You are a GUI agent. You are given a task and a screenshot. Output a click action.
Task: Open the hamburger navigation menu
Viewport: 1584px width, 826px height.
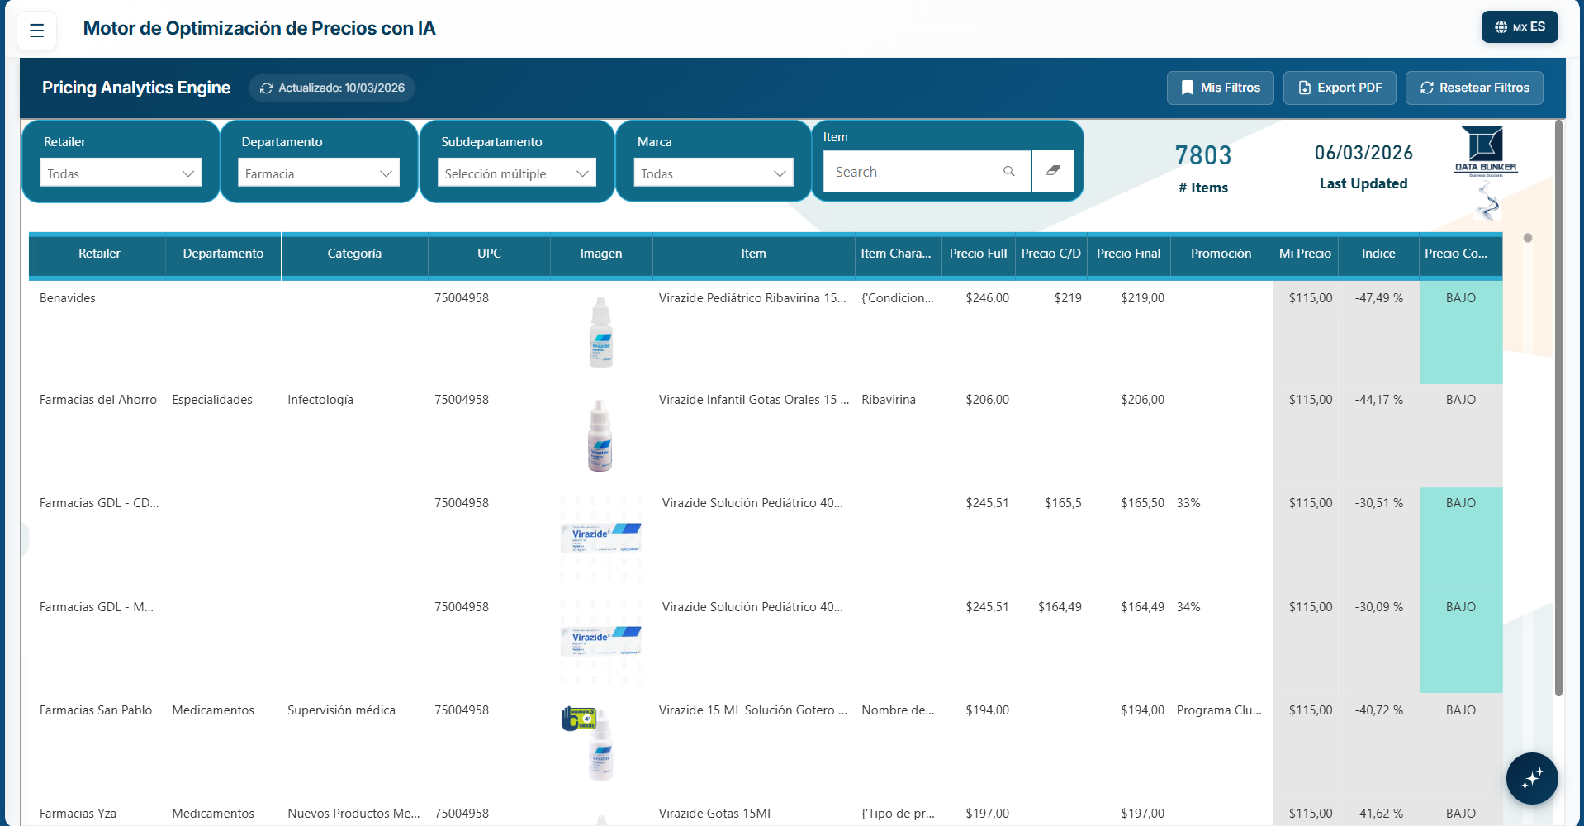tap(36, 31)
